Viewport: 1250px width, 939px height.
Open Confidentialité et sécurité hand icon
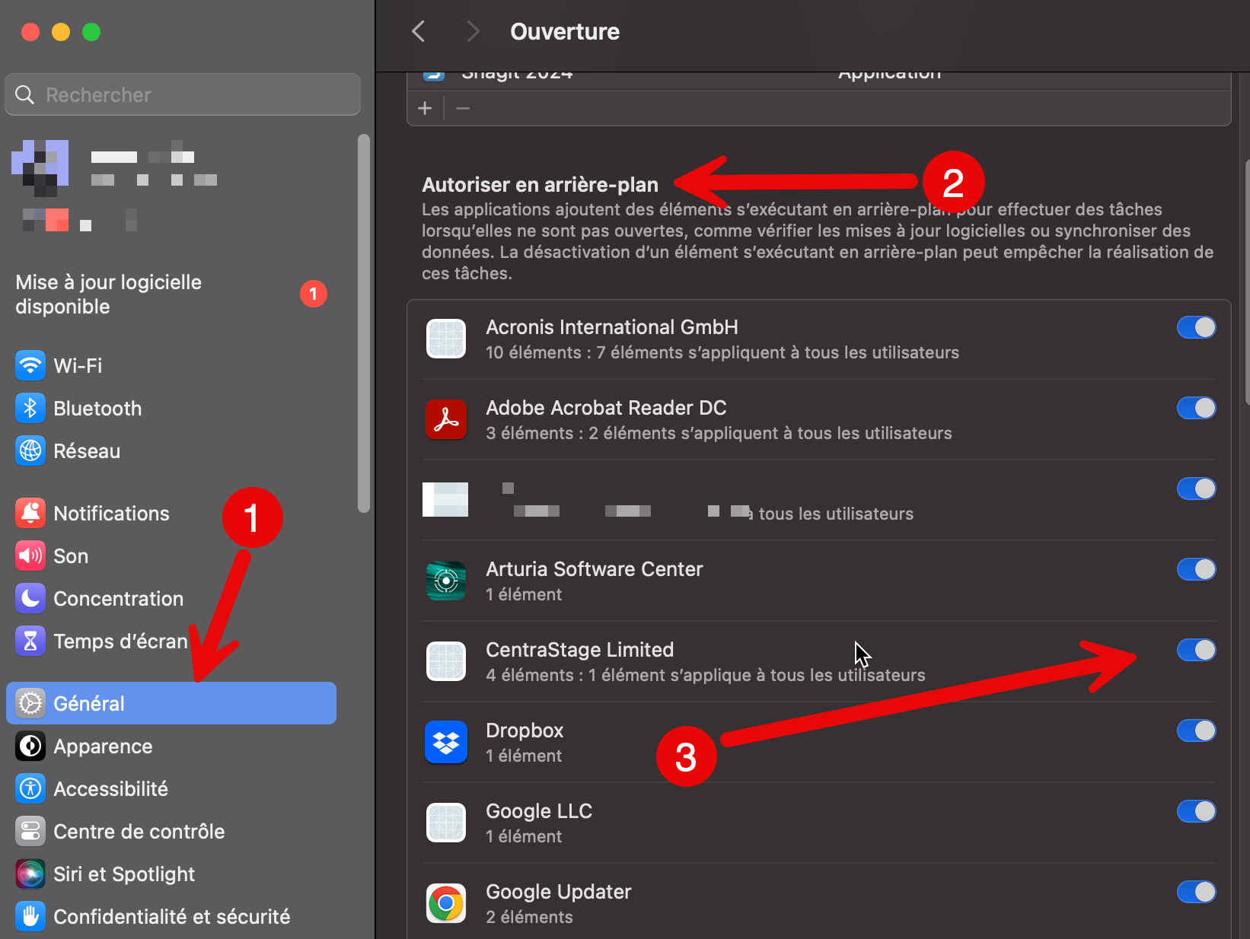30,917
